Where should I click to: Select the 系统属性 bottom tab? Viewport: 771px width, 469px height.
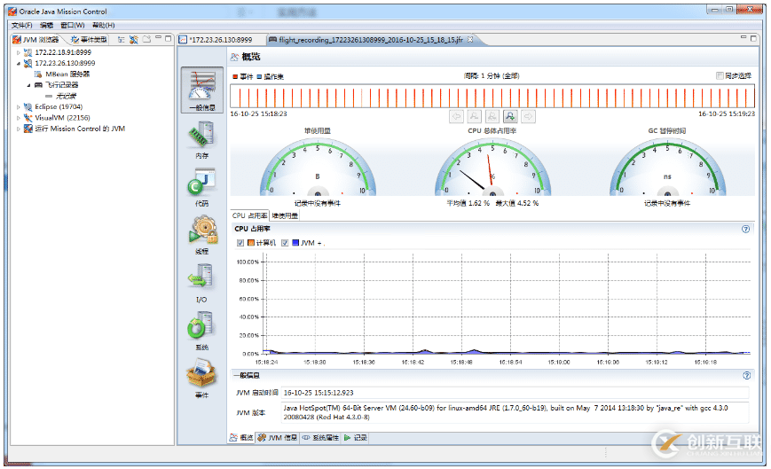pyautogui.click(x=320, y=438)
